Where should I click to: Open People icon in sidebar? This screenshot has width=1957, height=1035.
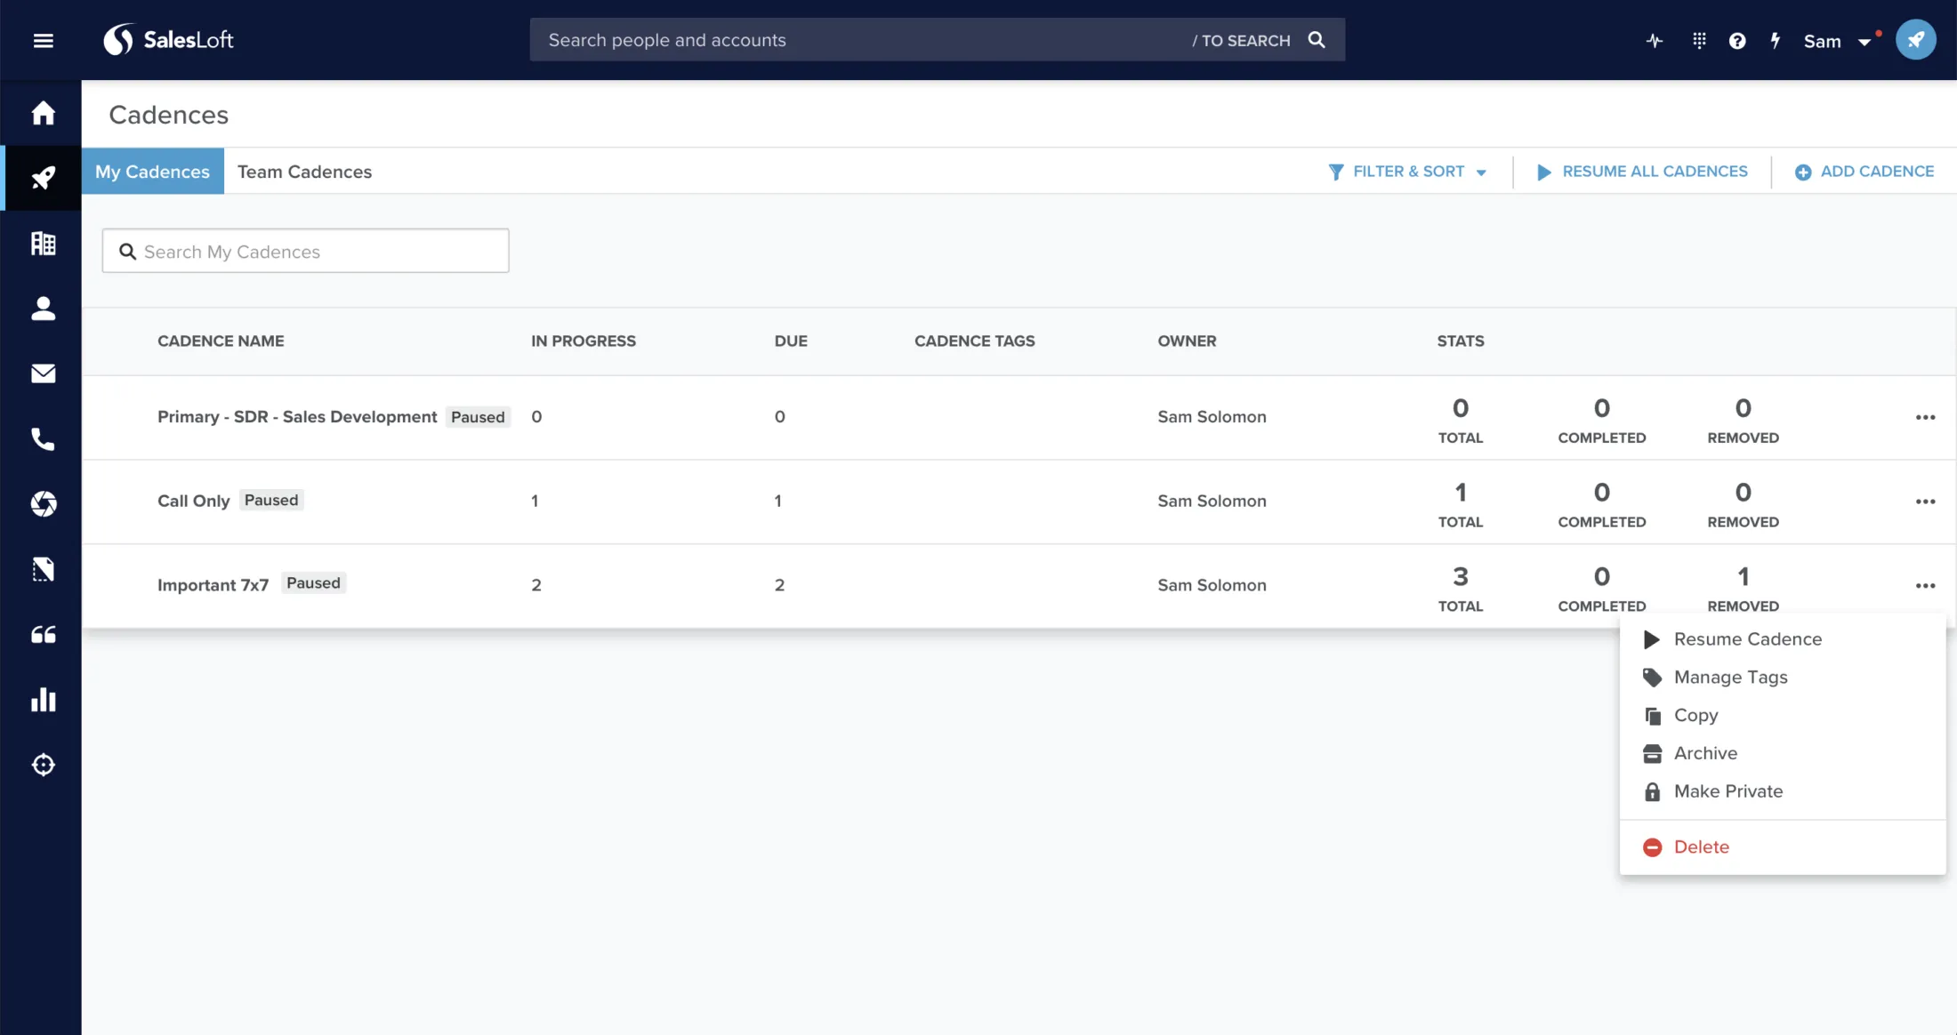pyautogui.click(x=43, y=308)
